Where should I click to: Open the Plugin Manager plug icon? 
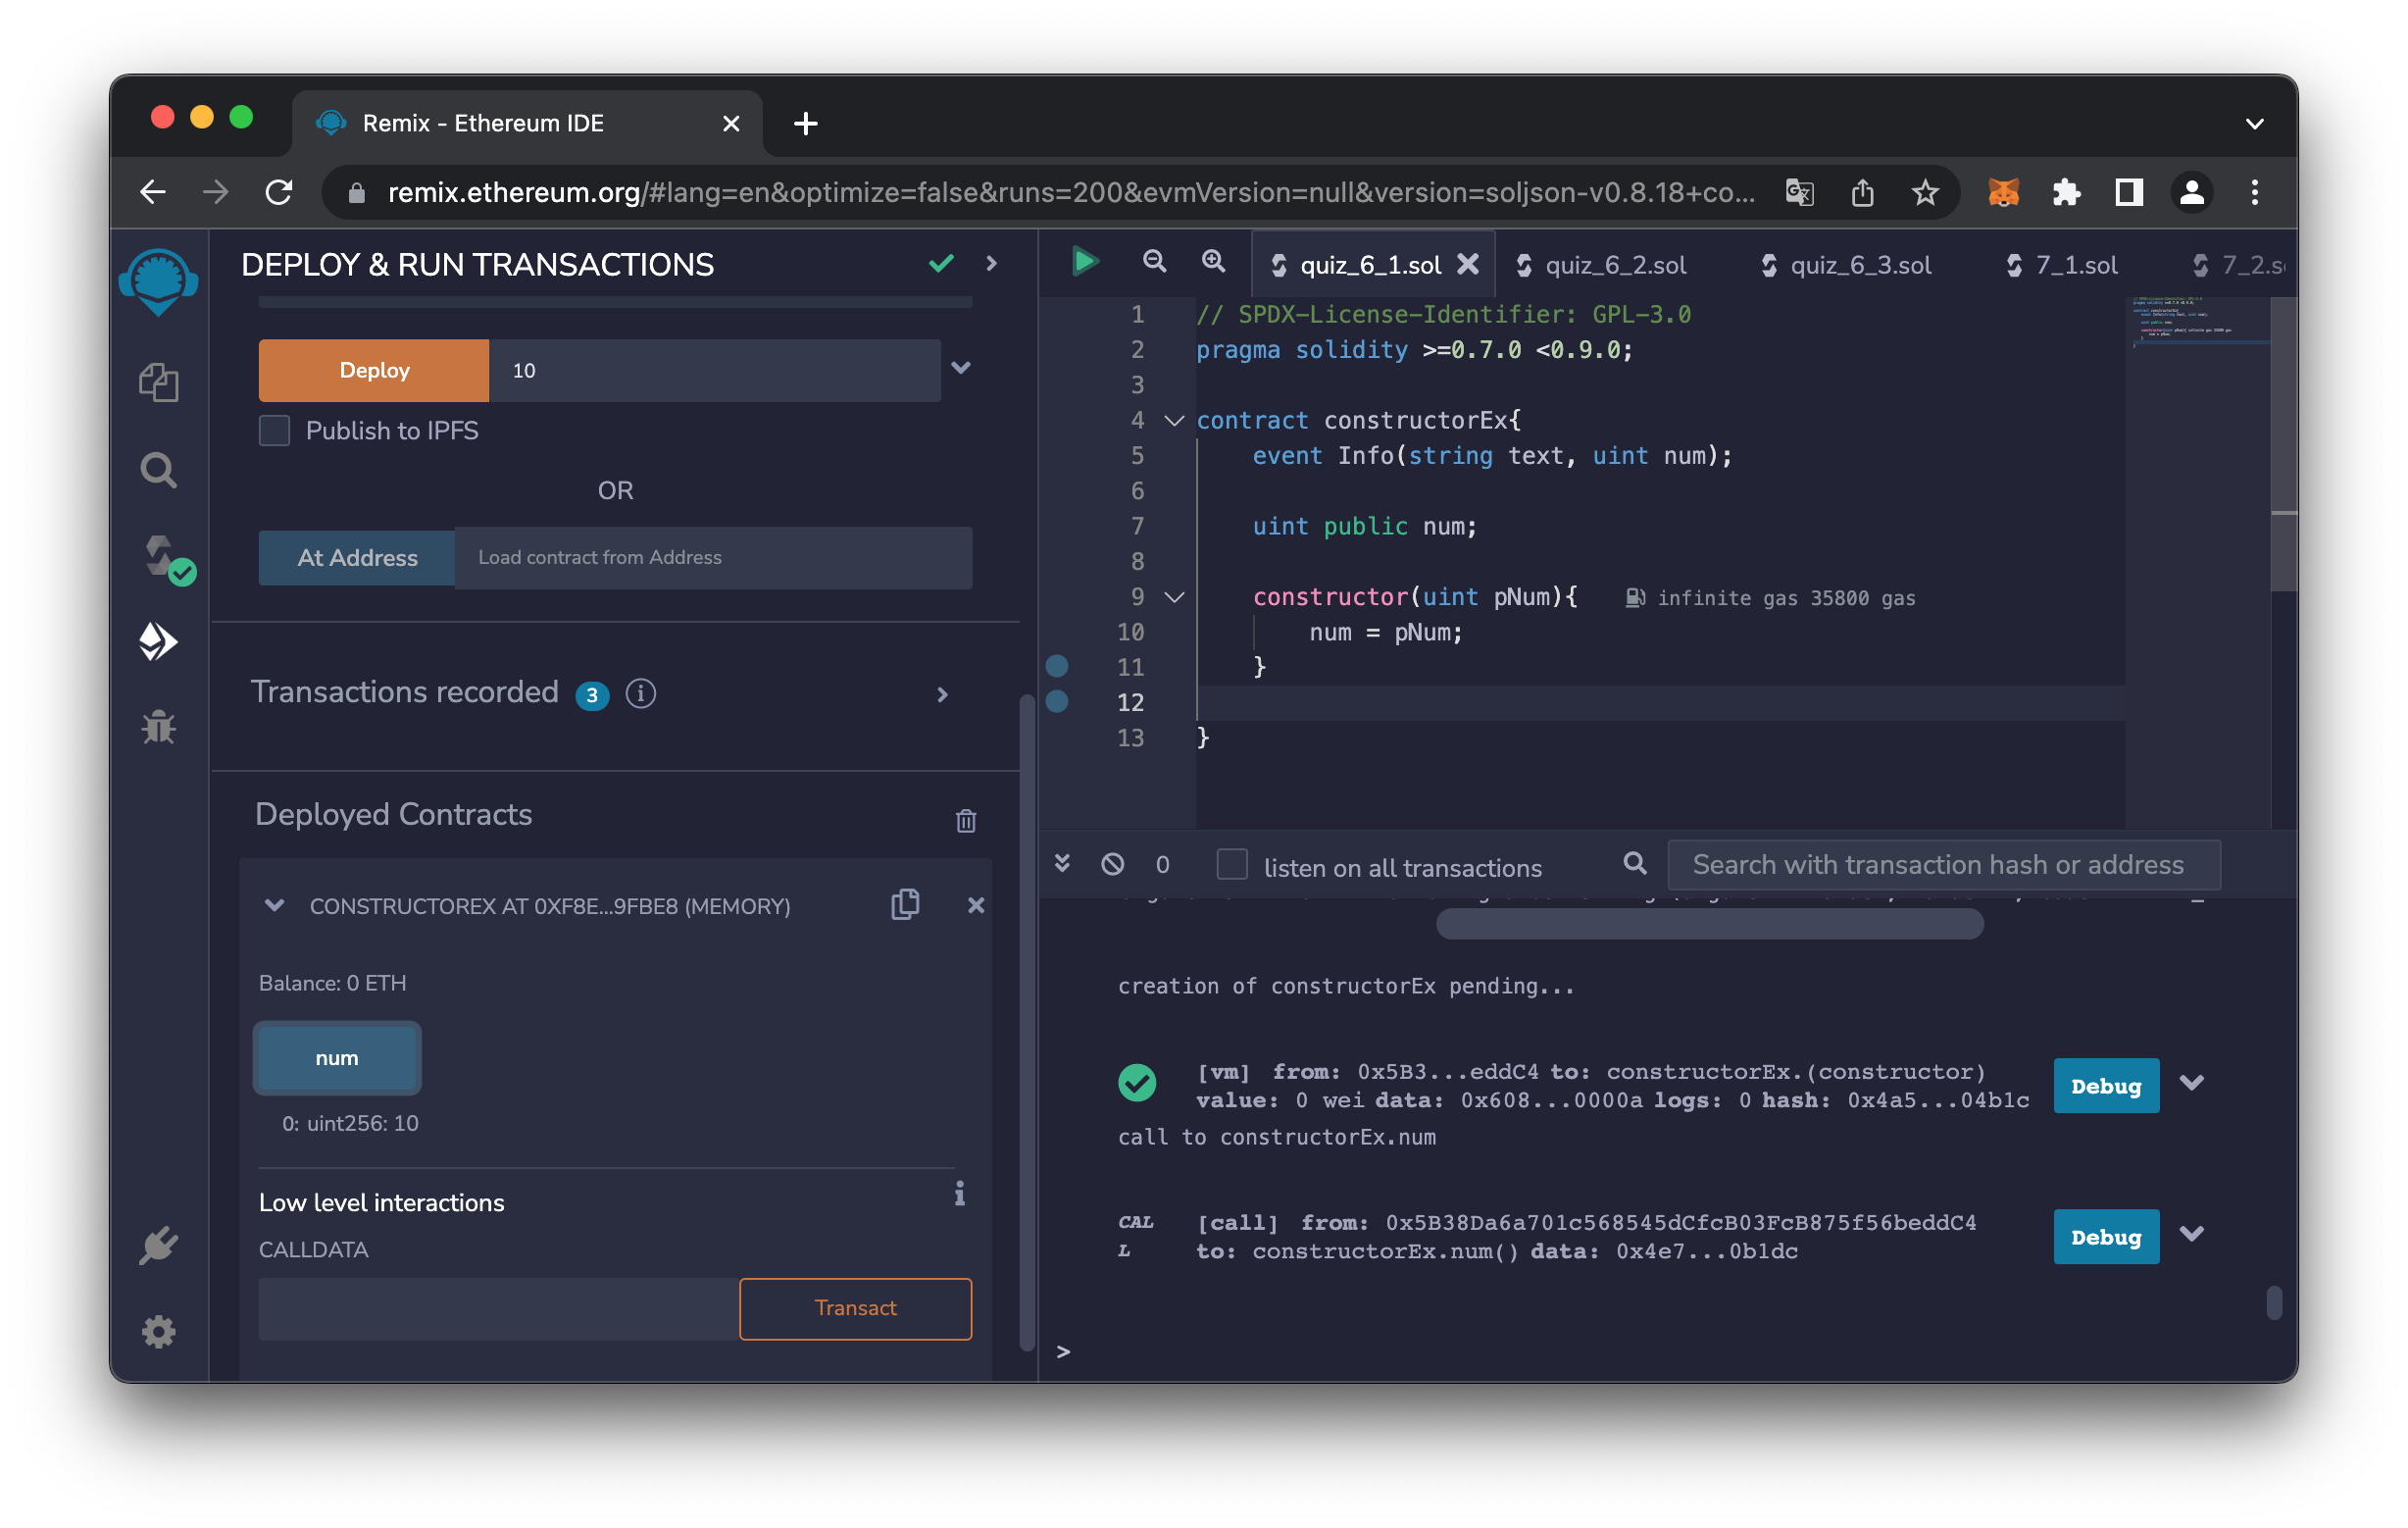point(158,1246)
